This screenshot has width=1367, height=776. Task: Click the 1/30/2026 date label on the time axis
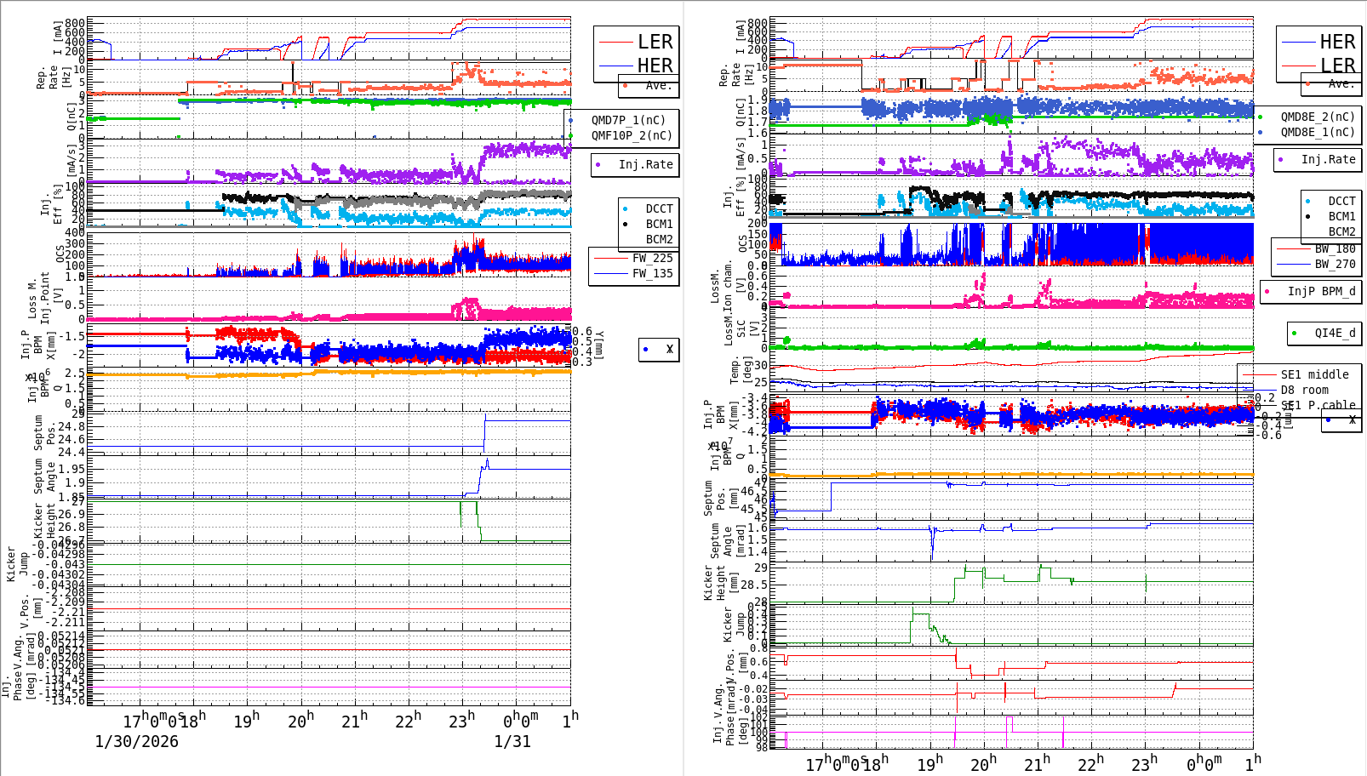pos(136,741)
